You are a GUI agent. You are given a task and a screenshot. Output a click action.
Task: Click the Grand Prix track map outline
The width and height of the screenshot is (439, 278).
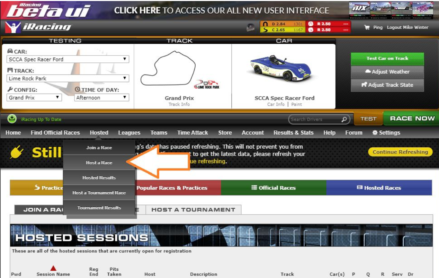168,68
